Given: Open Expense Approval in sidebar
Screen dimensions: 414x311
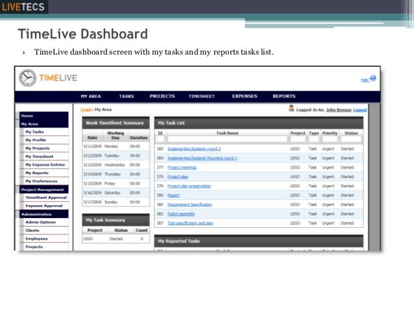Looking at the screenshot, I should pos(44,206).
